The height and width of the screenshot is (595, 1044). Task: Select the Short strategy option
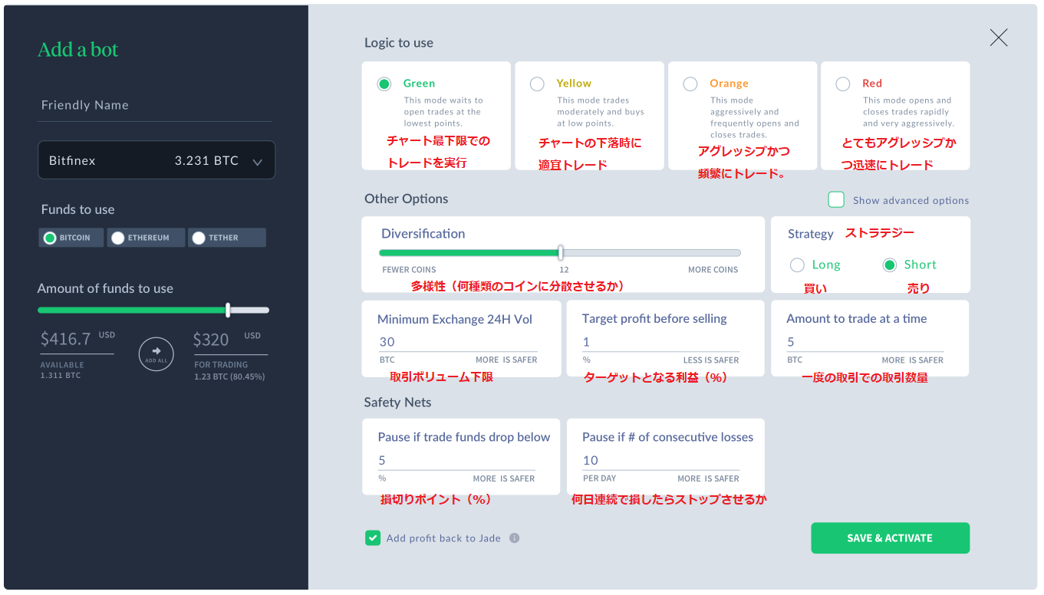pos(890,265)
